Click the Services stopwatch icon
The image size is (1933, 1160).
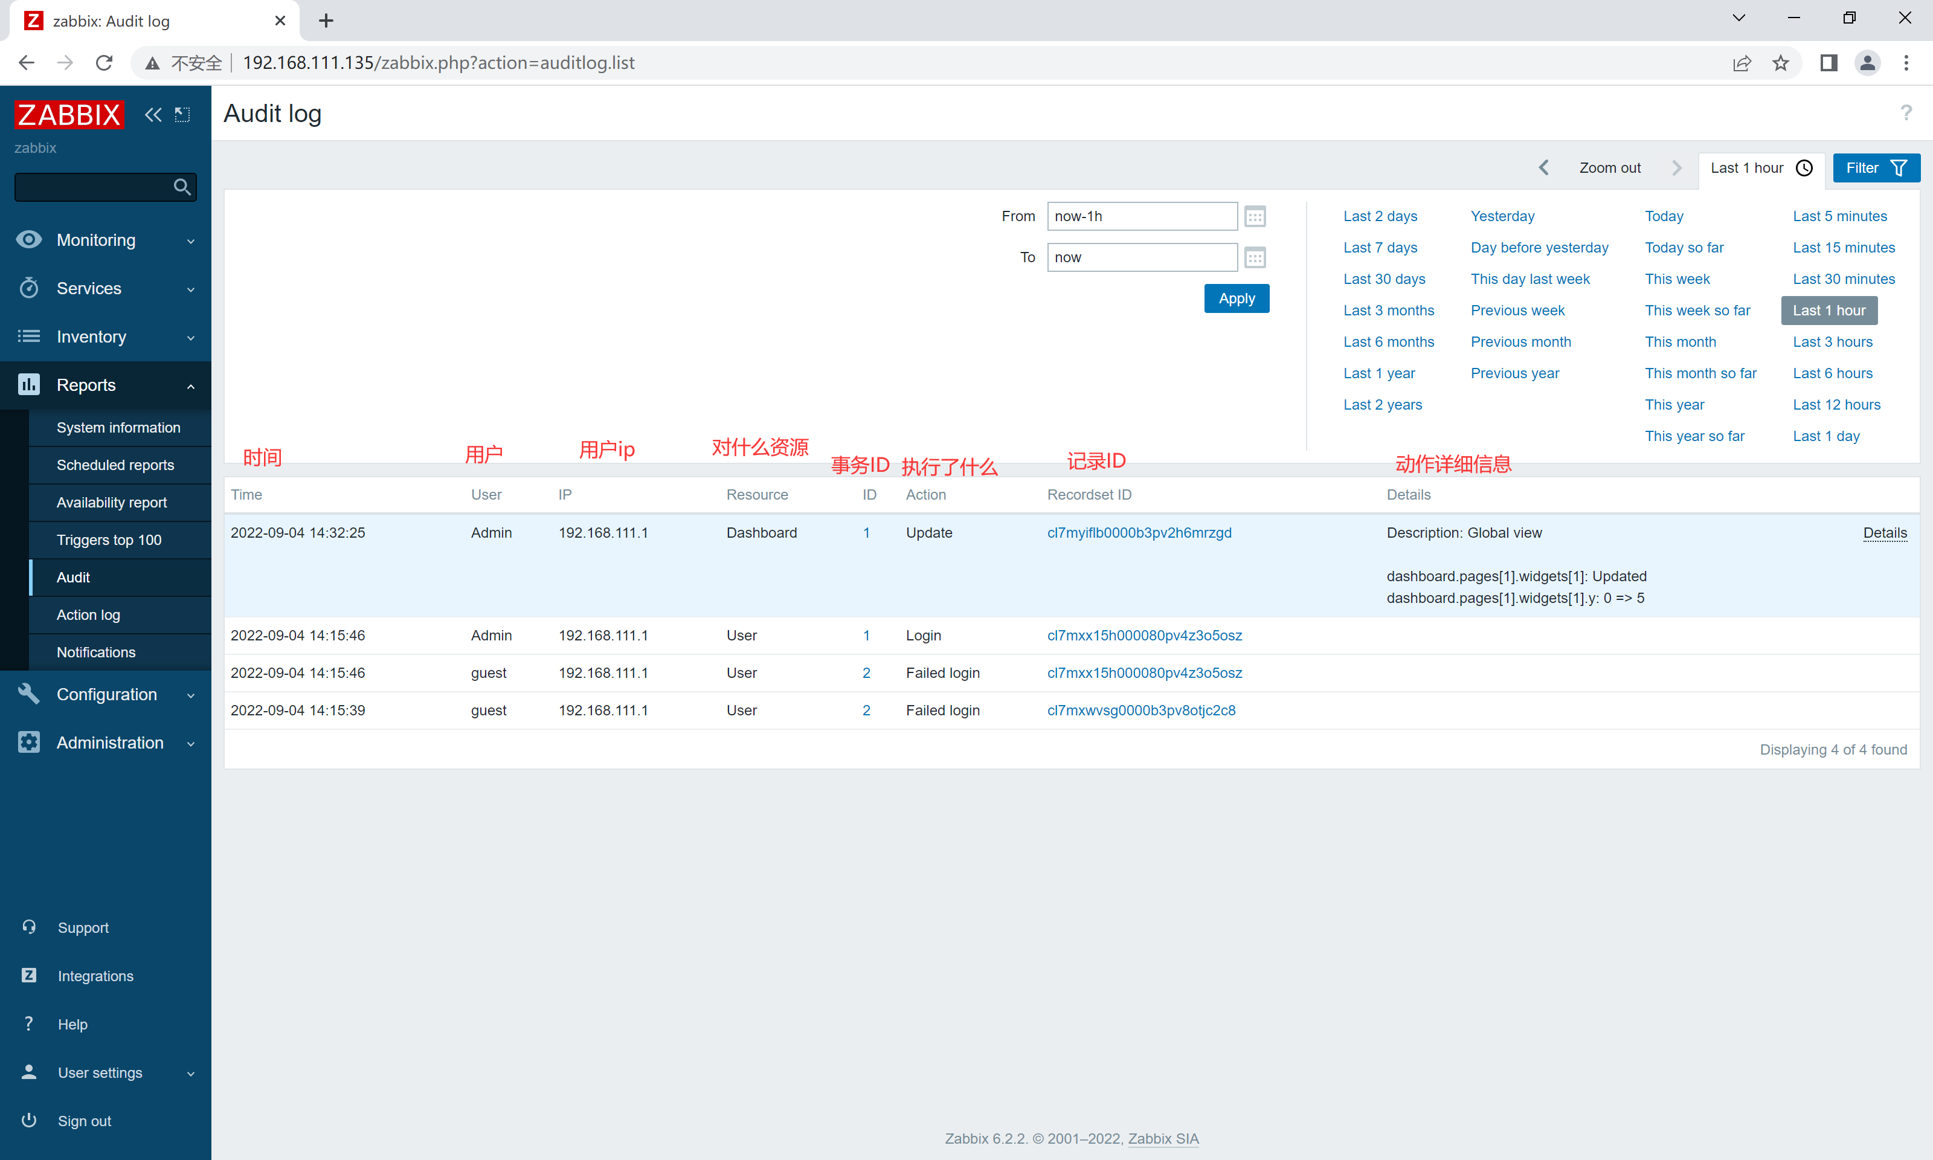tap(29, 288)
